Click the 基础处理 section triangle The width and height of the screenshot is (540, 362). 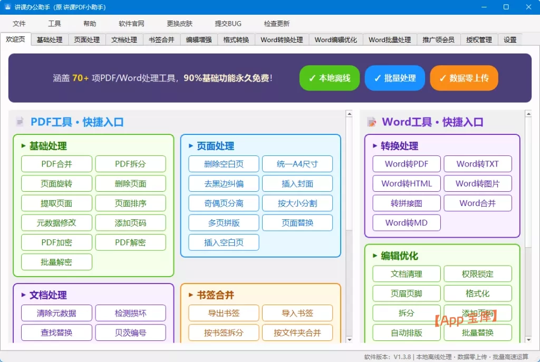[x=23, y=146]
